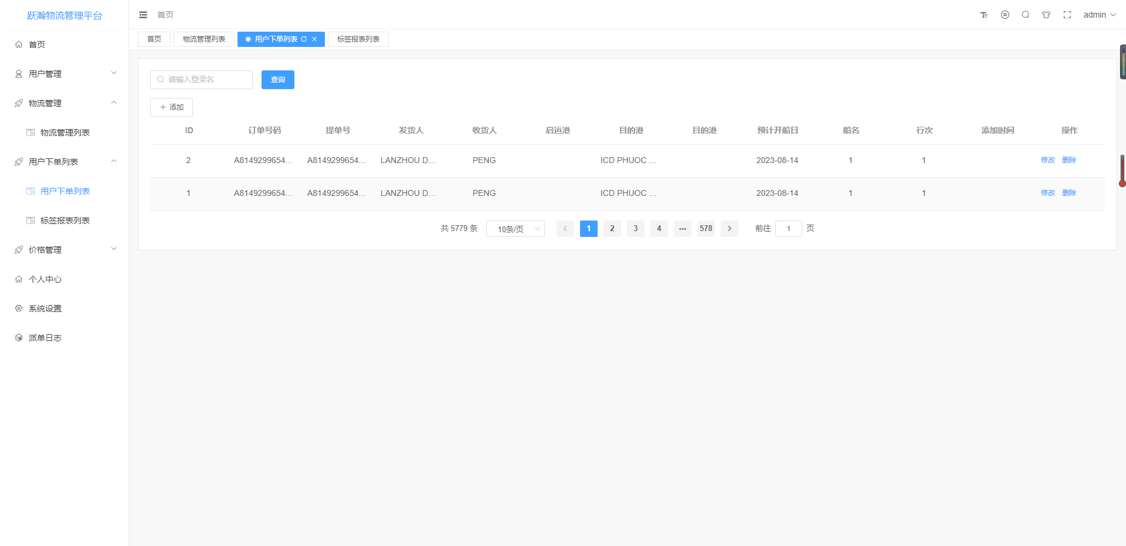Click the house icon beside 首页 in sidebar
Viewport: 1126px width, 546px height.
[x=19, y=45]
